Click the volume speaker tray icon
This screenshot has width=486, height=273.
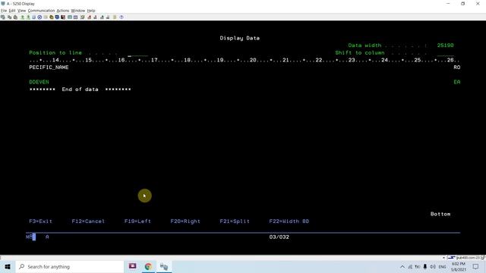(433, 266)
